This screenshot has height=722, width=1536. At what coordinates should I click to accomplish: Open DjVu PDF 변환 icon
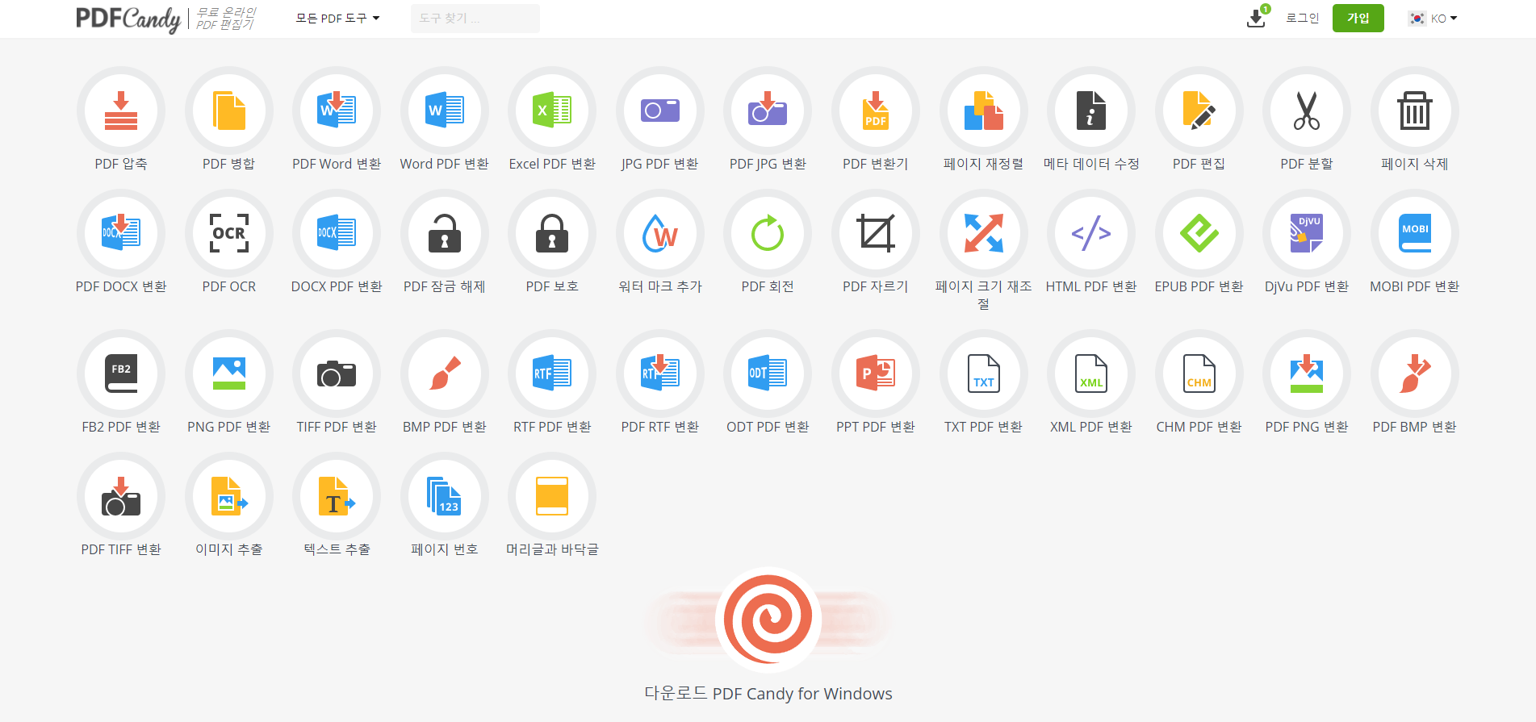tap(1307, 233)
